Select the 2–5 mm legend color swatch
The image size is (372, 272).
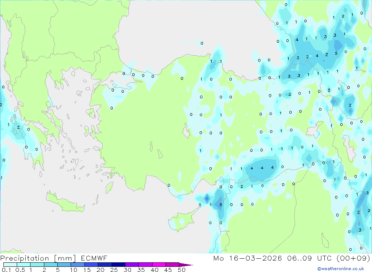tap(51, 265)
